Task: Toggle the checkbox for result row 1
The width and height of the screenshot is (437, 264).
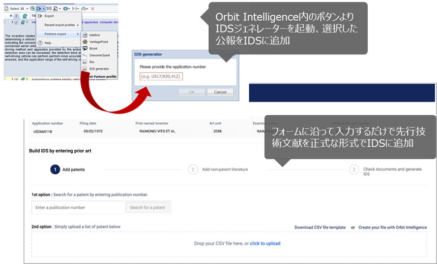Action: coord(16,22)
